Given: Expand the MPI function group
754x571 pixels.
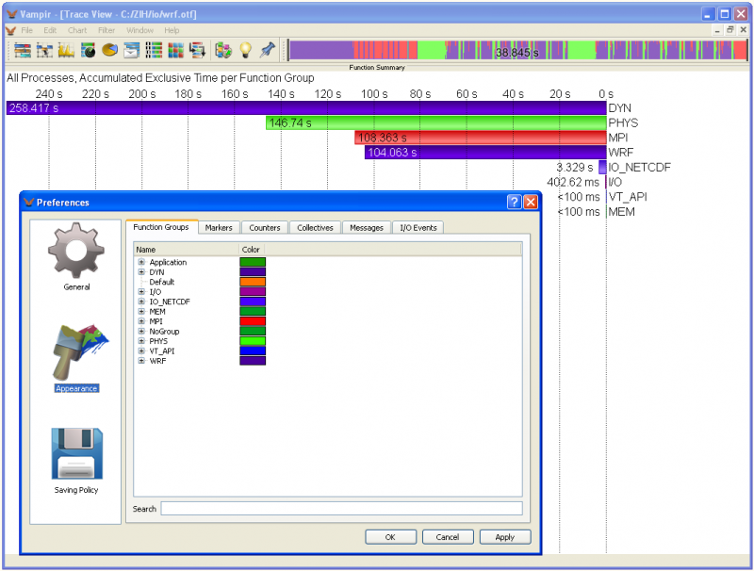Looking at the screenshot, I should (x=141, y=321).
